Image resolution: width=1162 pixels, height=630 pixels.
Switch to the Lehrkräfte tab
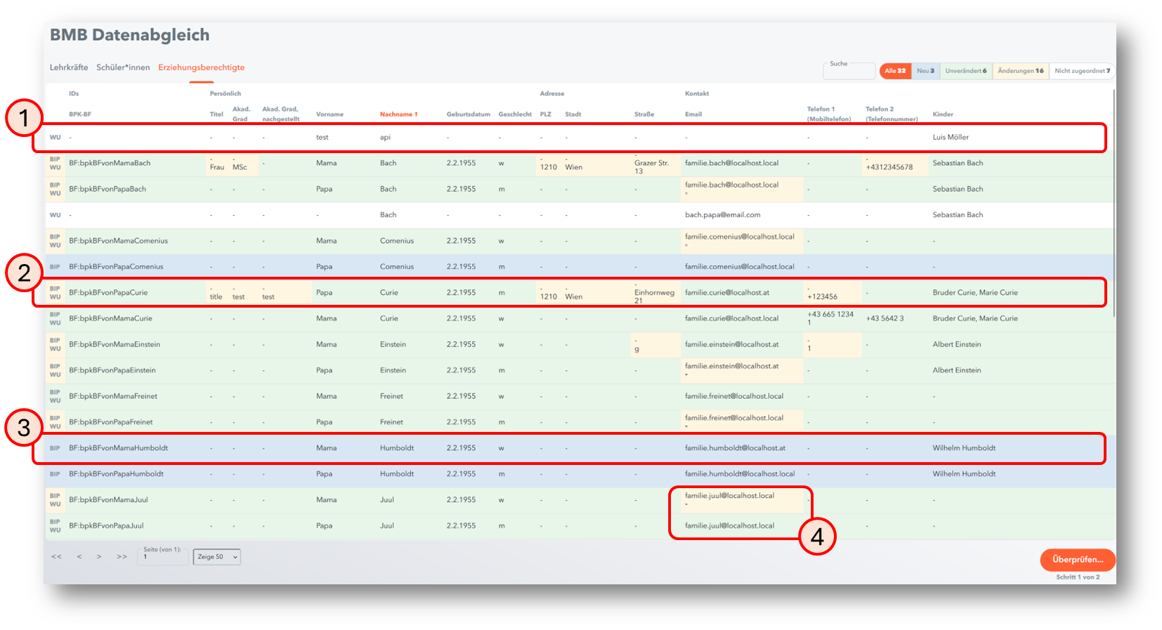69,67
